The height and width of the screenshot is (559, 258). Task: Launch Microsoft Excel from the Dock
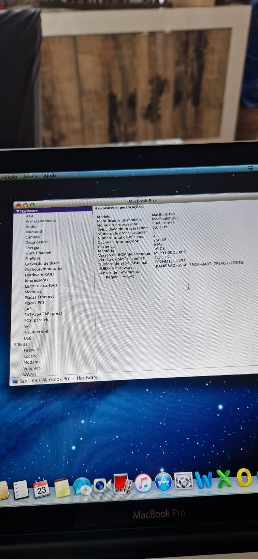[x=224, y=479]
